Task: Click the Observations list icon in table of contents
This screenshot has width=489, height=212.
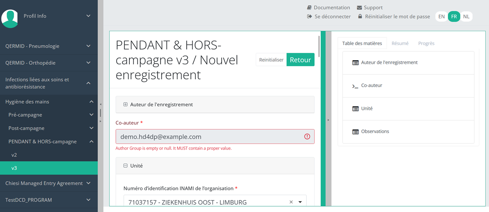Action: coord(355,132)
